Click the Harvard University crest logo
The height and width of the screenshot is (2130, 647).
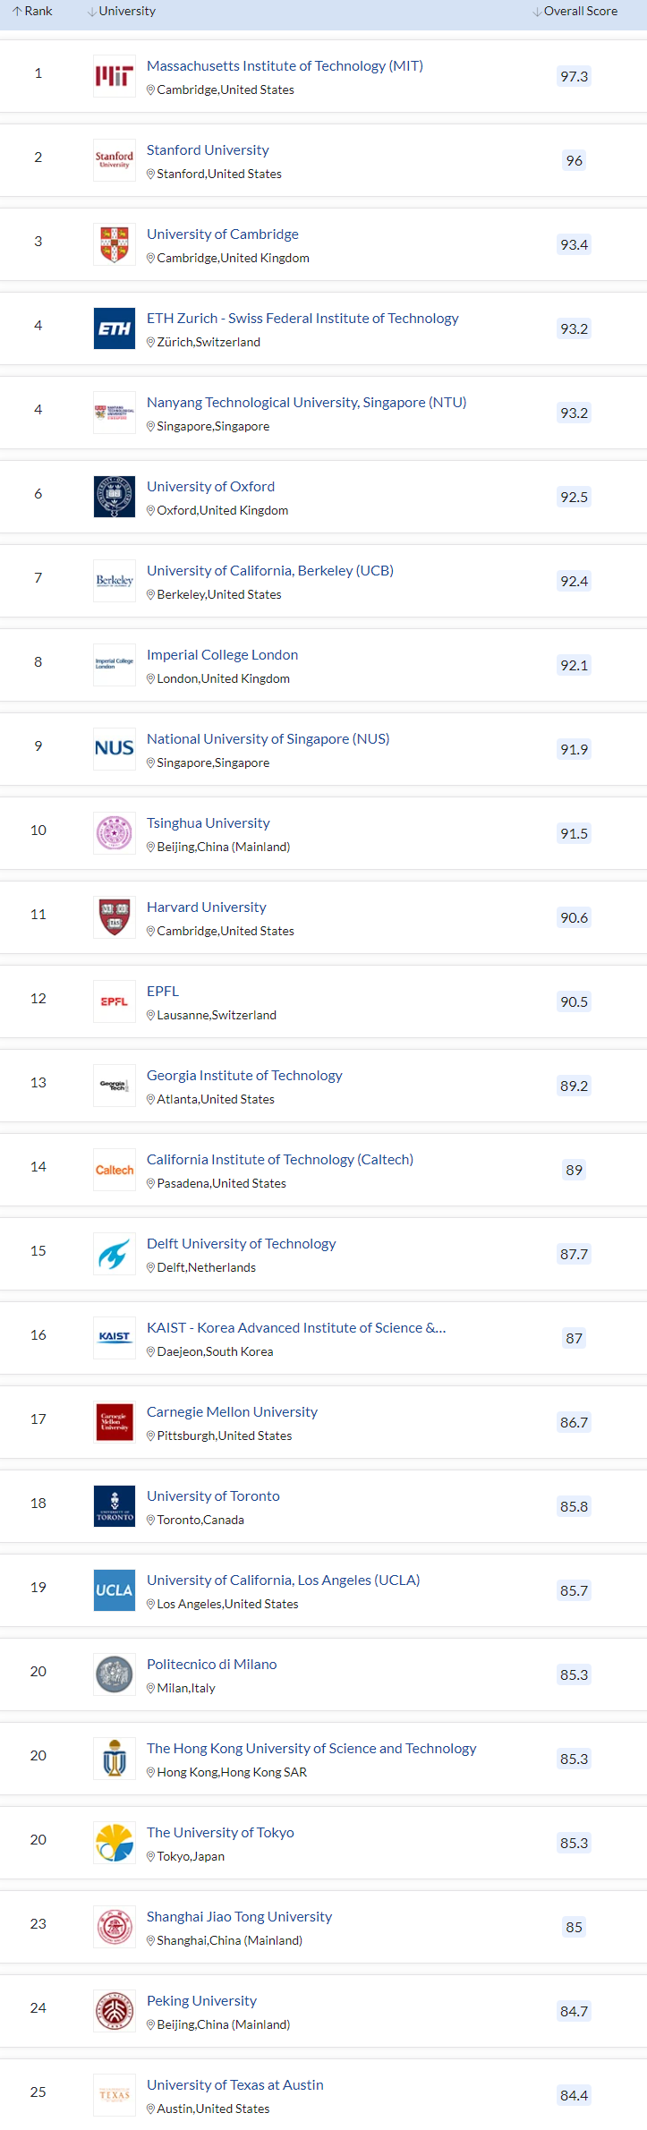(115, 917)
